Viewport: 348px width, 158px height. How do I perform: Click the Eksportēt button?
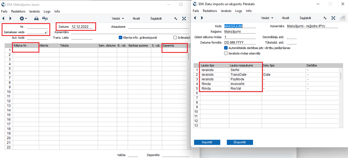tap(240, 142)
